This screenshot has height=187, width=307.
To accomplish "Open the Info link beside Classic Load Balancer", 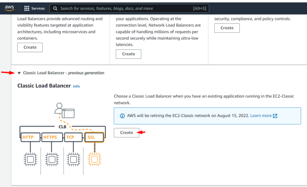I will 76,86.
